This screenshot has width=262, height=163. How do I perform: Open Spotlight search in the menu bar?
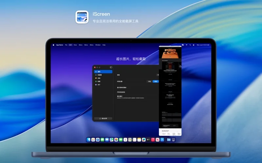(x=190, y=45)
